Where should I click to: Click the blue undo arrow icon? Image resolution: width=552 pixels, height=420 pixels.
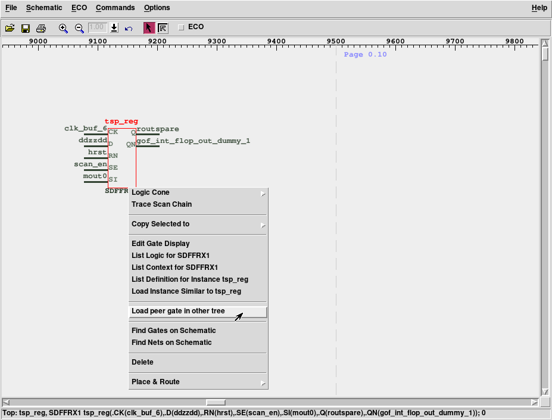129,28
